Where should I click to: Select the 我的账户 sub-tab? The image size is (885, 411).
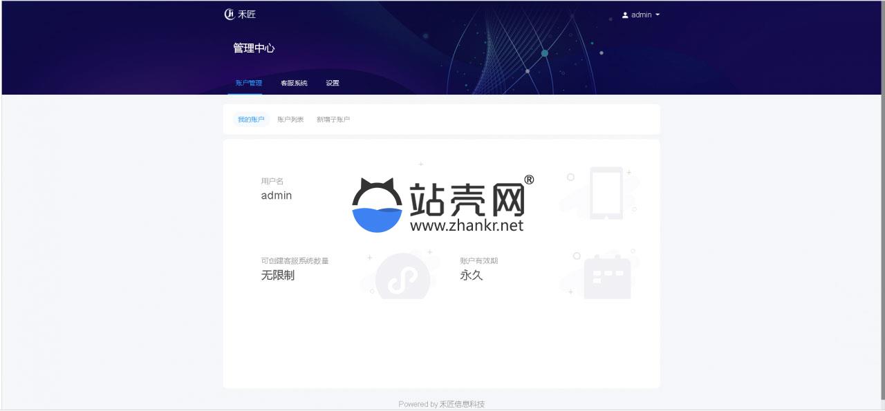251,120
